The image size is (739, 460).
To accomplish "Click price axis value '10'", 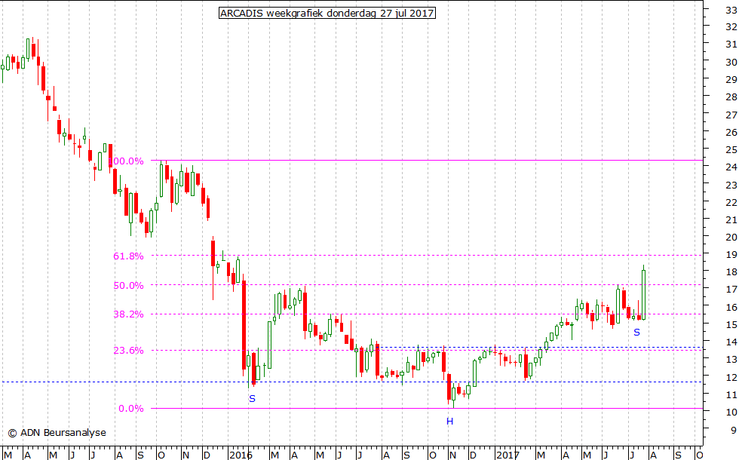I will pyautogui.click(x=731, y=413).
